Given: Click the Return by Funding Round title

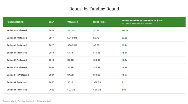Looking at the screenshot, I should 94,9.
